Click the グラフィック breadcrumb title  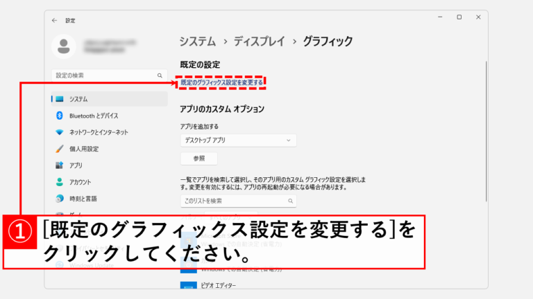click(x=328, y=42)
